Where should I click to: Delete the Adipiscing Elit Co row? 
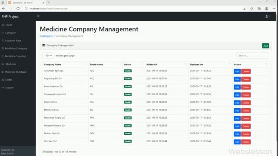[x=246, y=79]
